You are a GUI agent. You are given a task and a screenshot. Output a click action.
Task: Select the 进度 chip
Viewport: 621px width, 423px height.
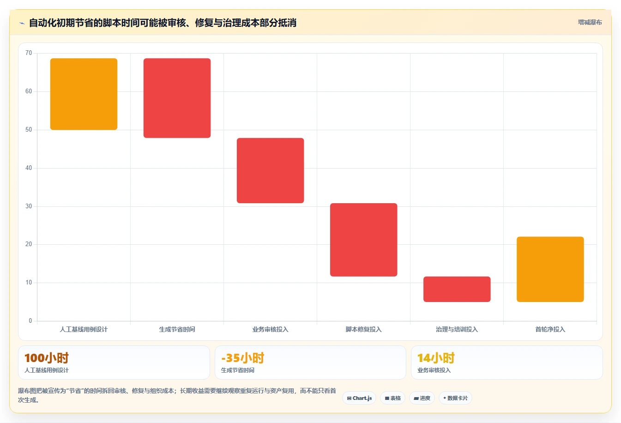click(x=422, y=398)
